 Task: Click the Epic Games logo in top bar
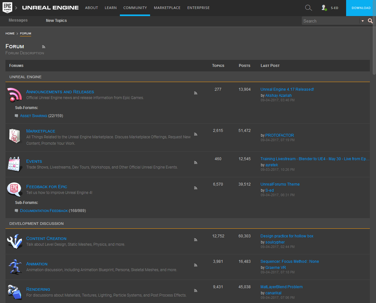[7, 7]
